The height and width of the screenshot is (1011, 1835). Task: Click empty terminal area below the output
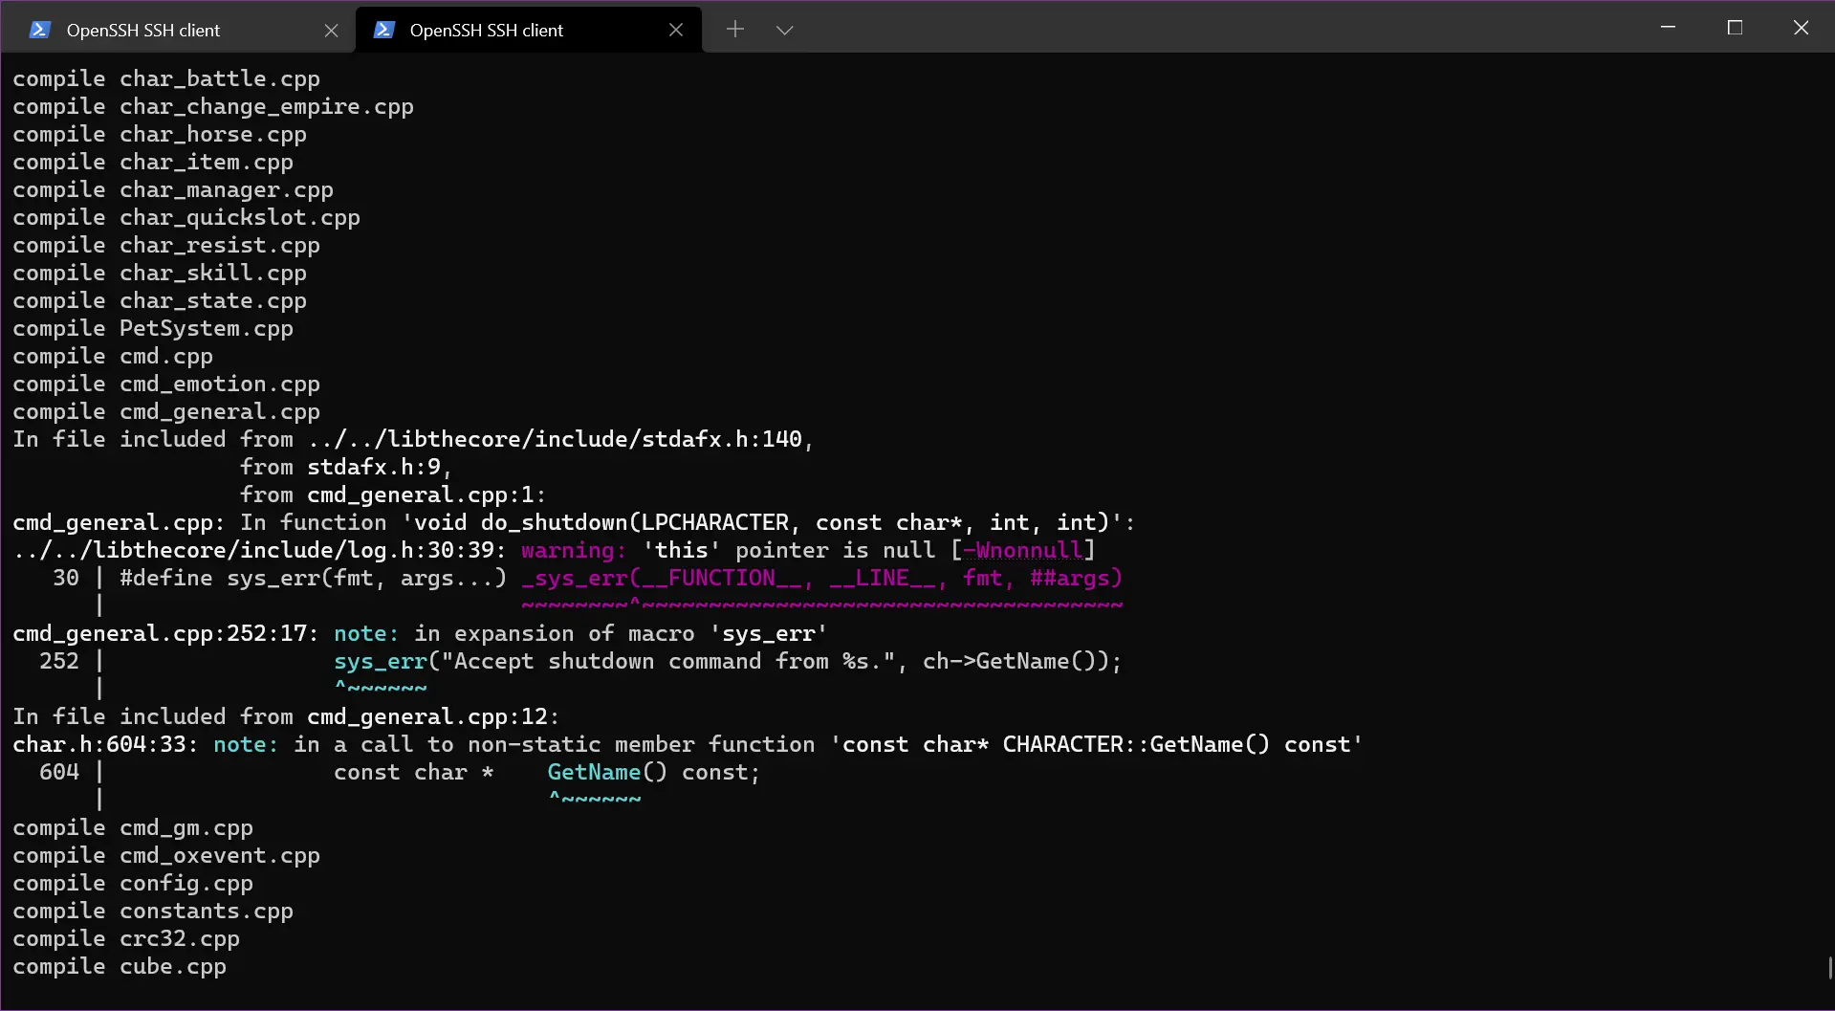(861, 995)
